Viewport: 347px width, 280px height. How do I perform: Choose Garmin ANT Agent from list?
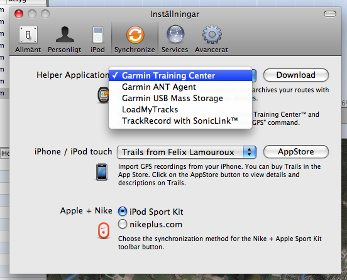(x=180, y=87)
